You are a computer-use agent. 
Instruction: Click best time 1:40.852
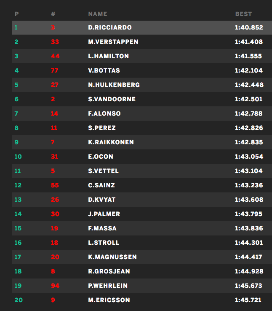point(249,27)
